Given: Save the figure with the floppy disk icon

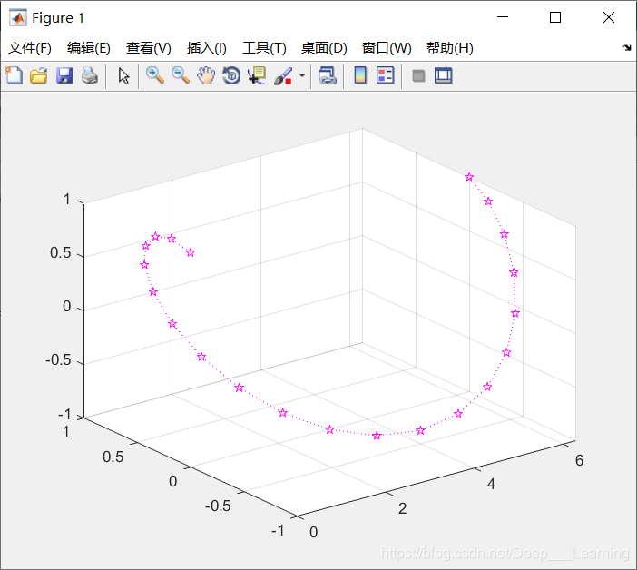Looking at the screenshot, I should click(x=64, y=75).
